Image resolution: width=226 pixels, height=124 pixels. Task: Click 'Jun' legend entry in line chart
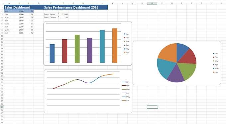(126, 101)
